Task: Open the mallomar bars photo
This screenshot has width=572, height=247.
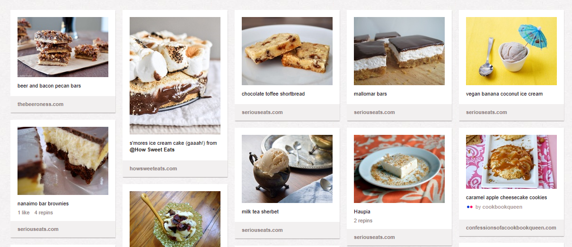Action: click(x=399, y=51)
